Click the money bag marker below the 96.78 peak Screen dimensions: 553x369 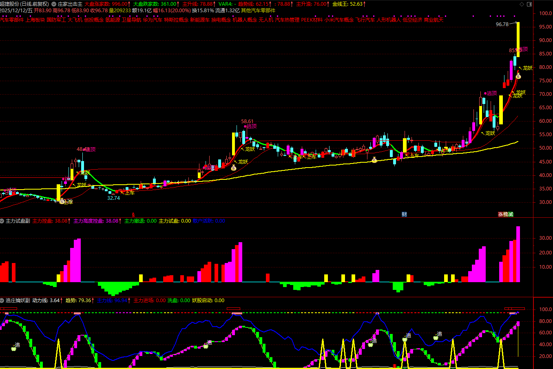518,76
